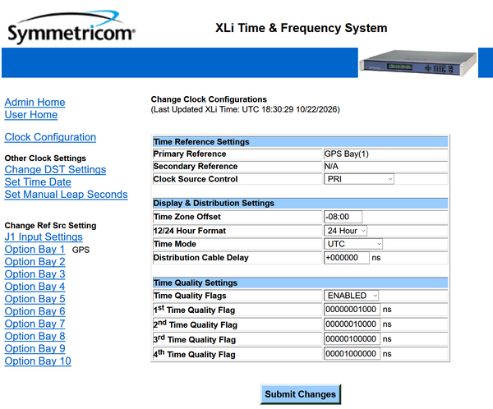Click the Symmetricom logo
The width and height of the screenshot is (493, 409).
pyautogui.click(x=71, y=27)
